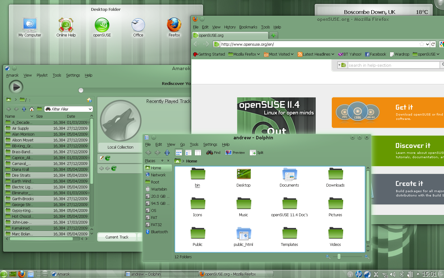Select the Downloads folder in Dolphin
The height and width of the screenshot is (278, 444).
(335, 178)
